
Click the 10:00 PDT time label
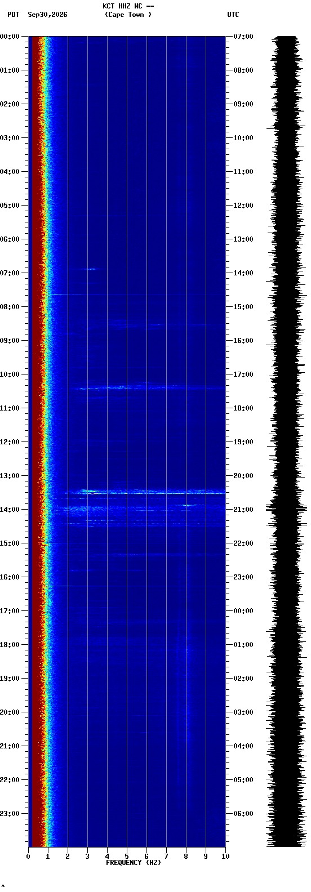[x=10, y=374]
